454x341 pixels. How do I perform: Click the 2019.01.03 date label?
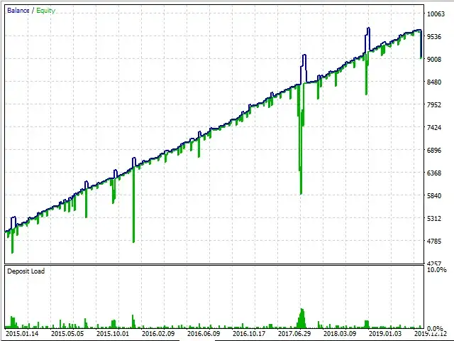pyautogui.click(x=385, y=333)
